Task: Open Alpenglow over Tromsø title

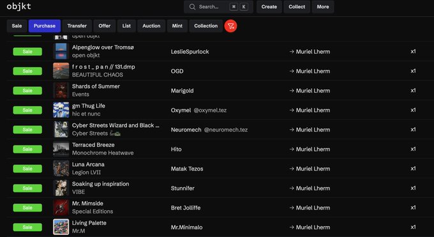Action: [x=103, y=47]
